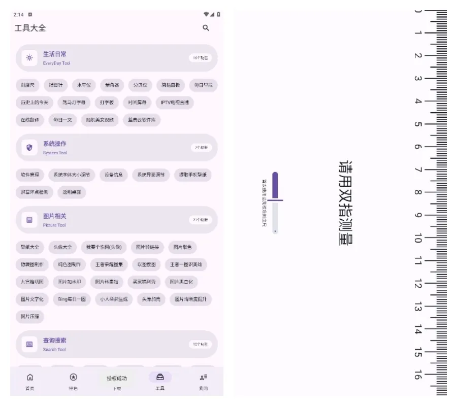Open the 蓝奏云软件库 chip
The height and width of the screenshot is (406, 457).
pyautogui.click(x=142, y=120)
